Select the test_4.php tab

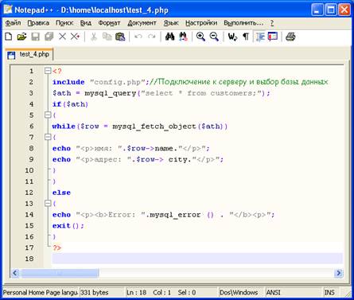(x=29, y=54)
